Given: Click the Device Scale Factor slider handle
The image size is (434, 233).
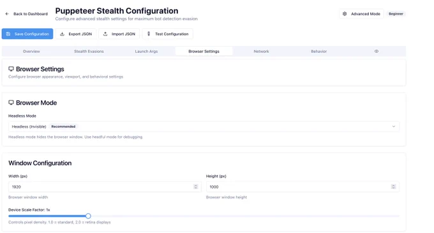Looking at the screenshot, I should (88, 216).
